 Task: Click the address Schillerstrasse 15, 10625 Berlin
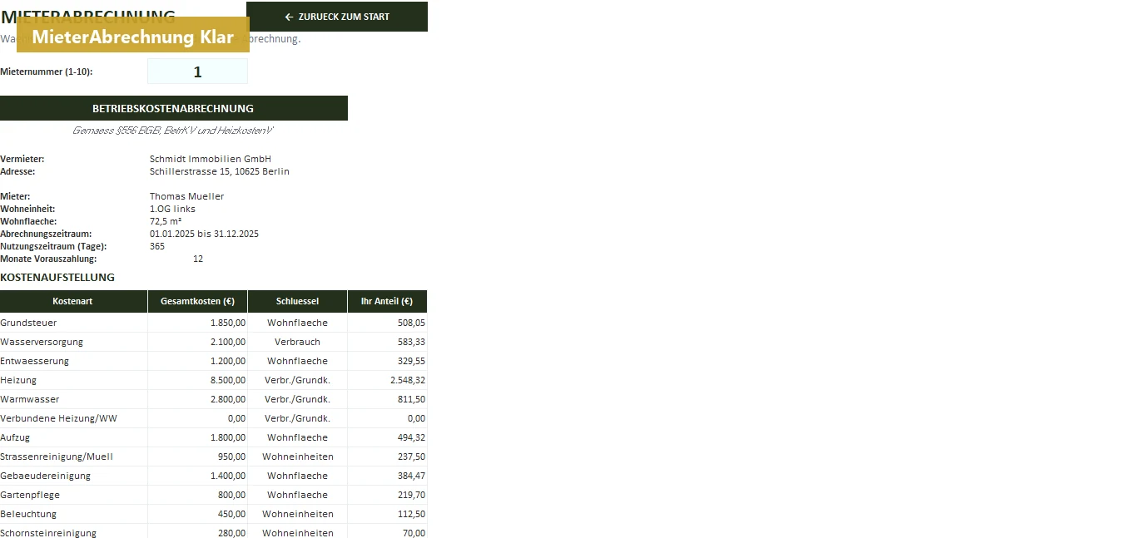coord(220,171)
